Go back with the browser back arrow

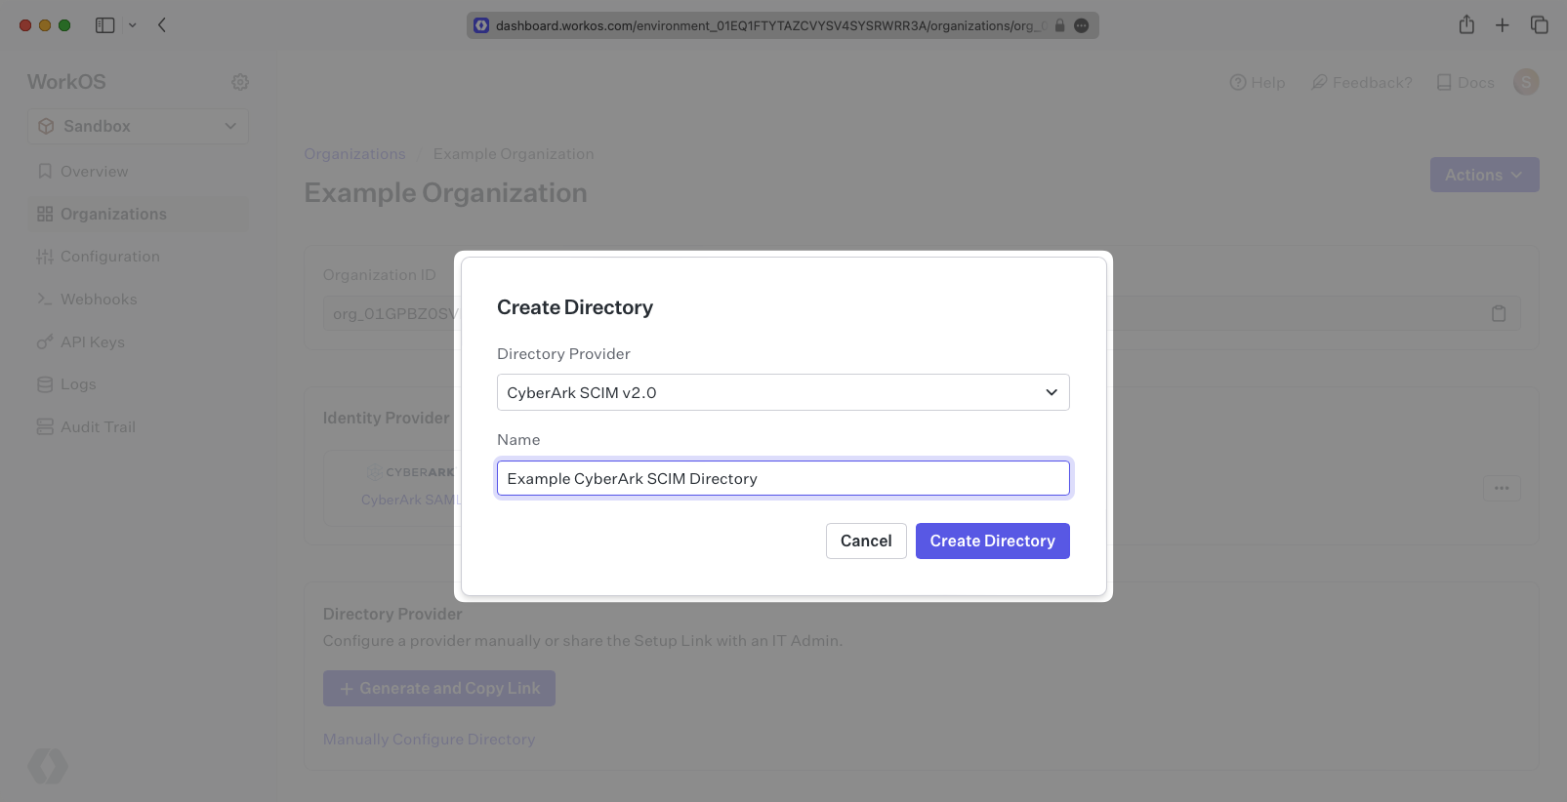(x=162, y=25)
